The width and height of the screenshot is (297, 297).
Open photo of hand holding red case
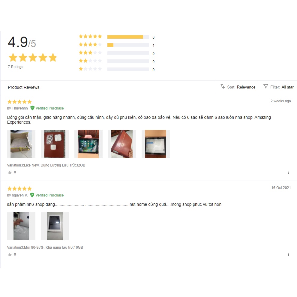click(122, 144)
